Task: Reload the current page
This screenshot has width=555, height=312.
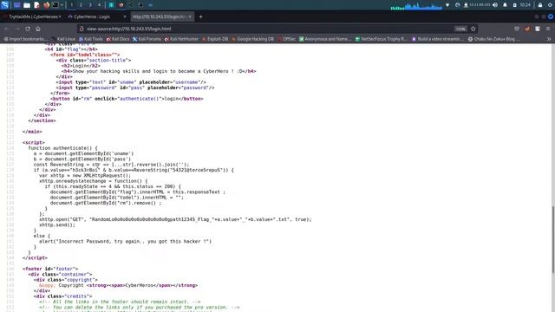Action: click(28, 29)
